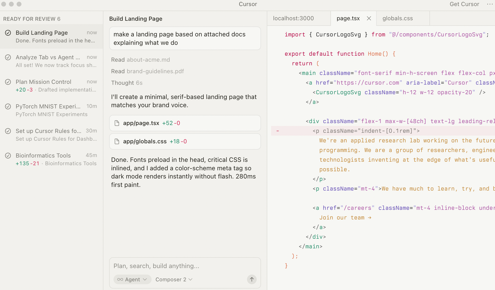
Task: Open the Read brand-guidelines.pdf step
Action: click(148, 71)
